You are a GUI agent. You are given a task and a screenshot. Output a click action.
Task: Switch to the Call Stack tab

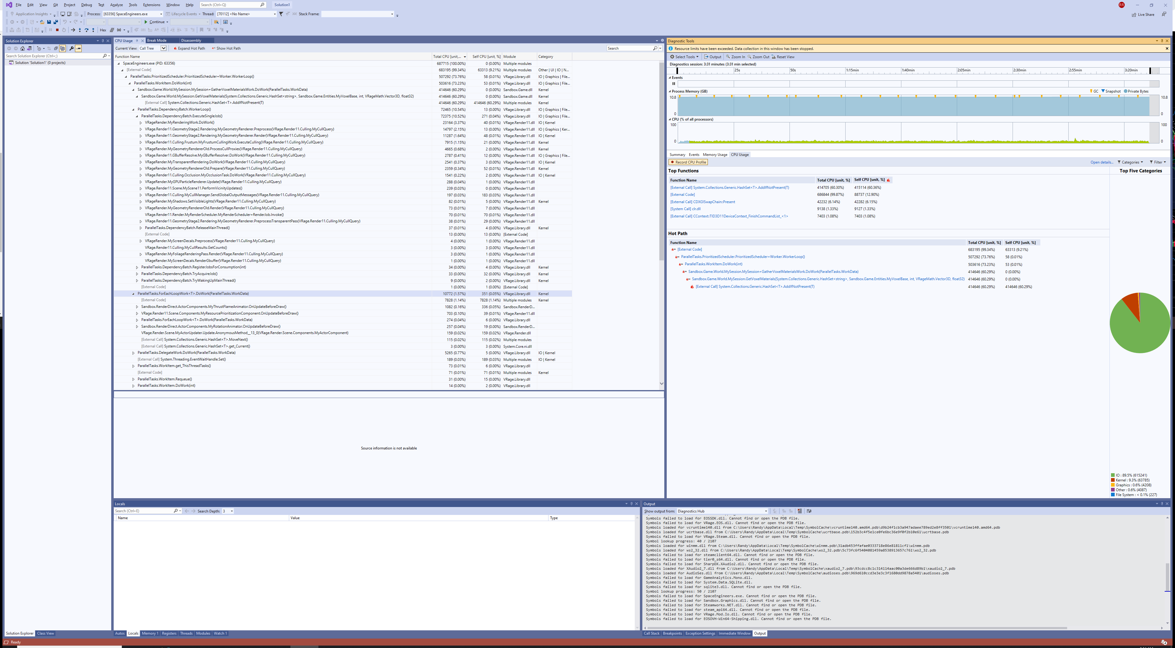point(651,633)
